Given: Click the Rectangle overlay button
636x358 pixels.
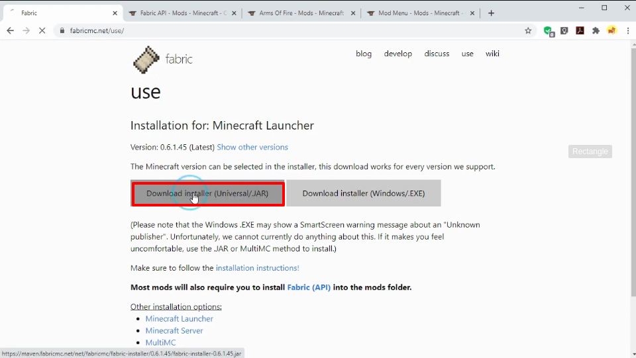Looking at the screenshot, I should point(590,152).
